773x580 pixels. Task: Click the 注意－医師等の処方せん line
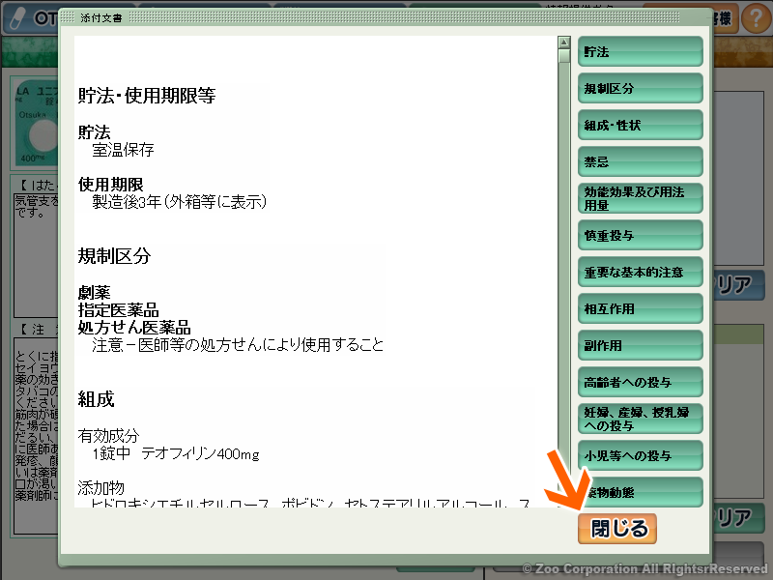(238, 344)
